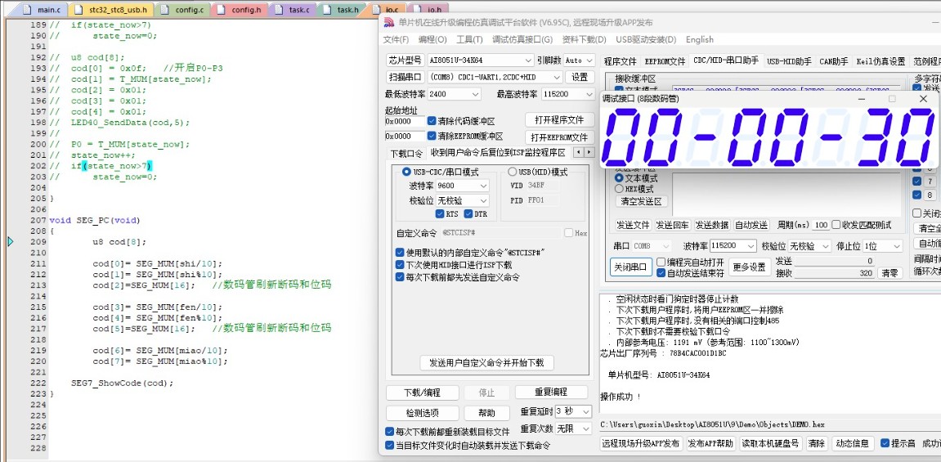
Task: Switch language via English menu
Action: point(699,39)
